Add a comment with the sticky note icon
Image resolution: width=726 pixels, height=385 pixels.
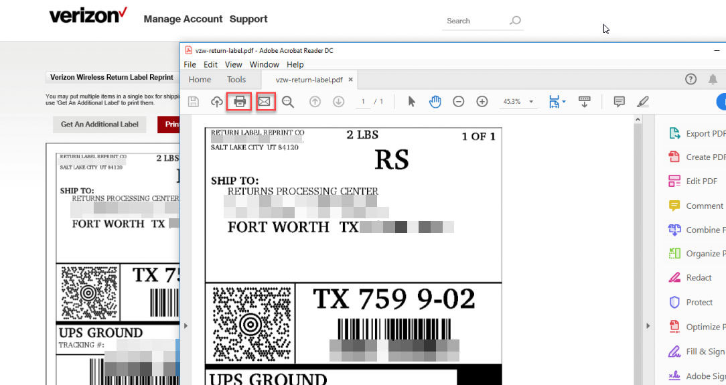pyautogui.click(x=620, y=102)
